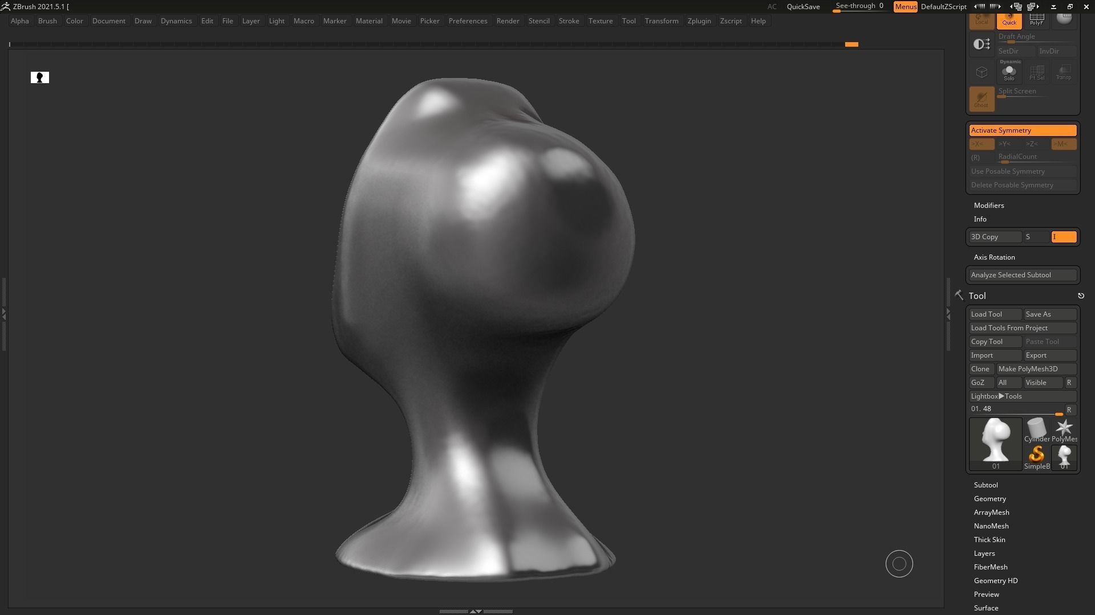The width and height of the screenshot is (1095, 615).
Task: Open the Brush menu
Action: point(47,21)
